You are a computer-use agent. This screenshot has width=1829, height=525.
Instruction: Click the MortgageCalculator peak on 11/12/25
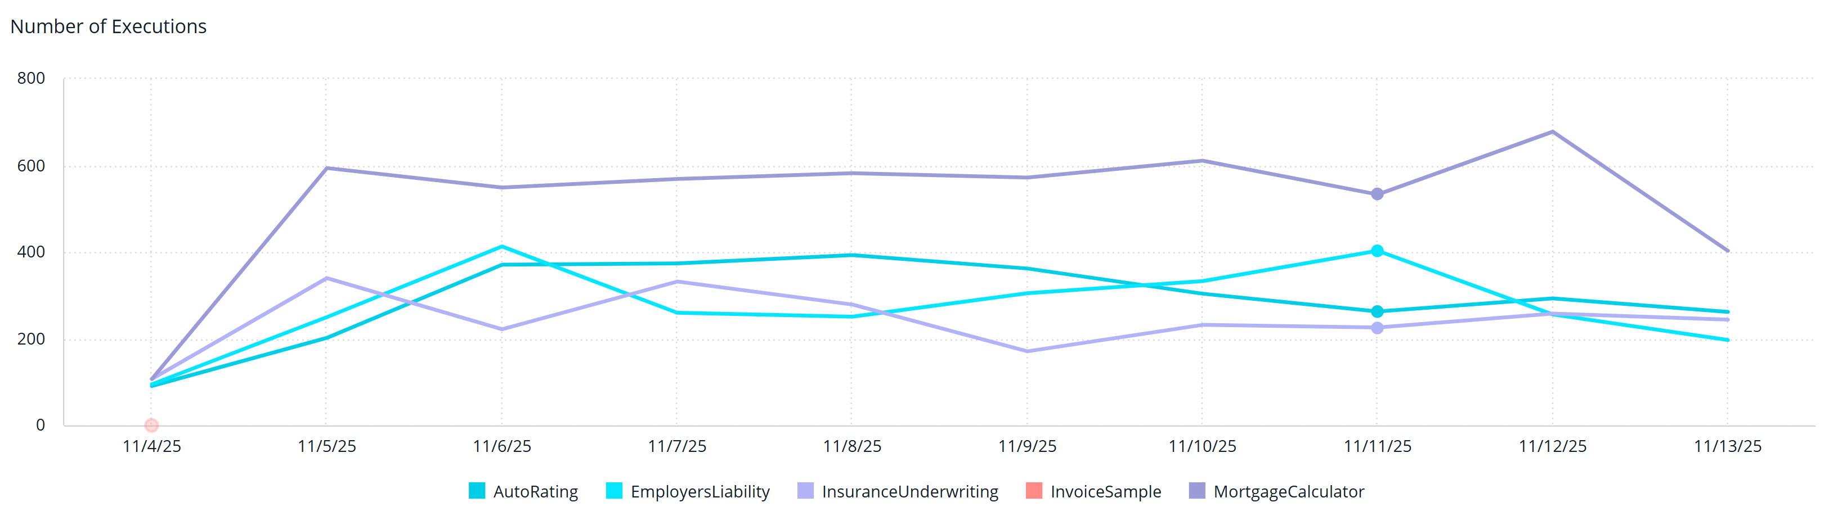pyautogui.click(x=1552, y=132)
